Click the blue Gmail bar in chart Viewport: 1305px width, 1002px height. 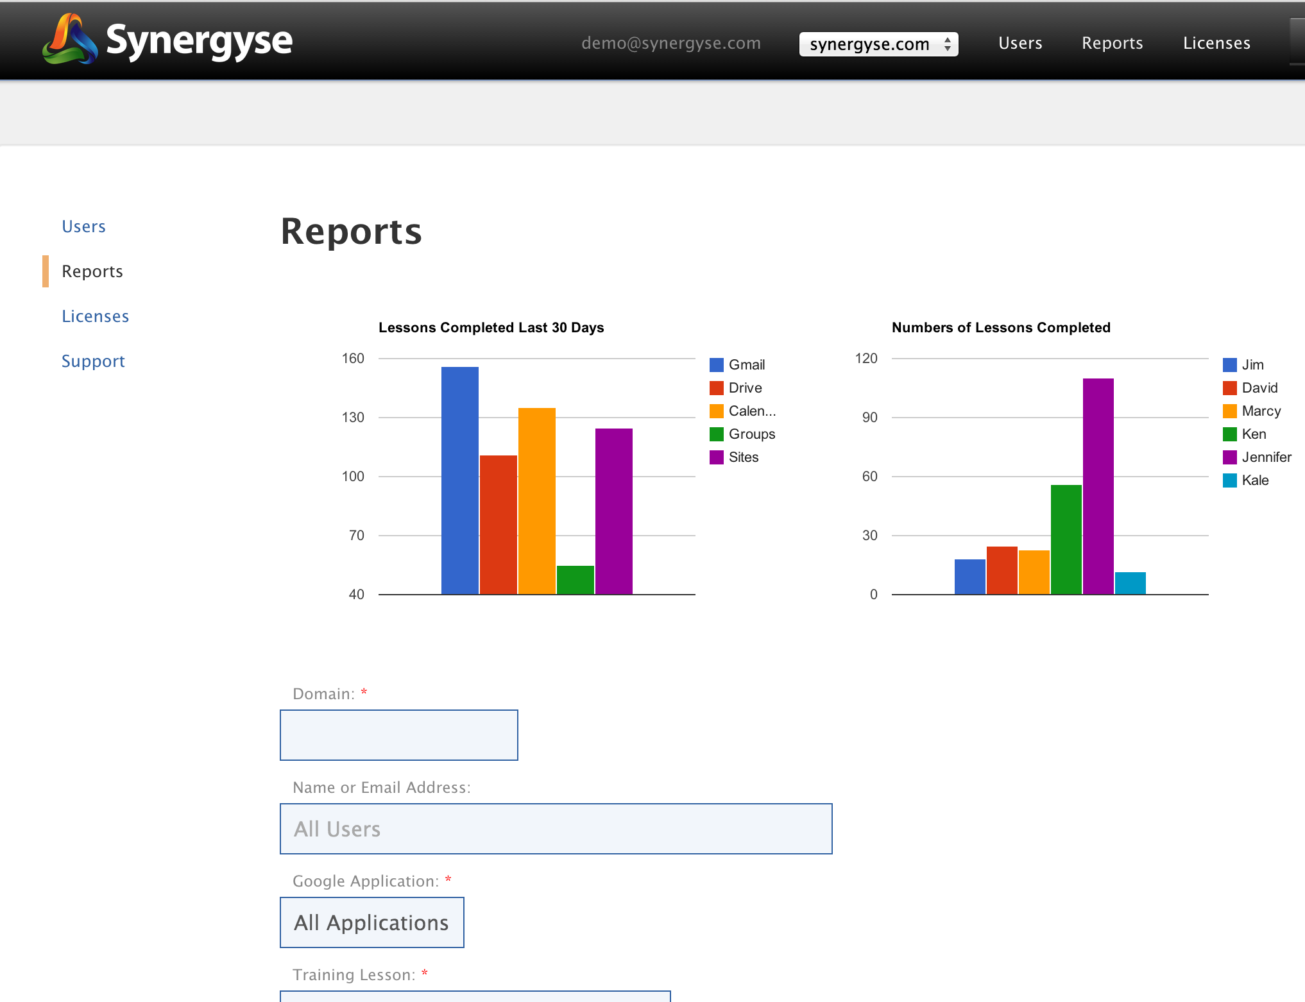coord(459,480)
